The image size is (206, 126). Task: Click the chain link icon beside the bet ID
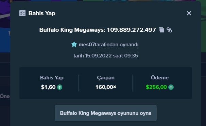(169, 30)
